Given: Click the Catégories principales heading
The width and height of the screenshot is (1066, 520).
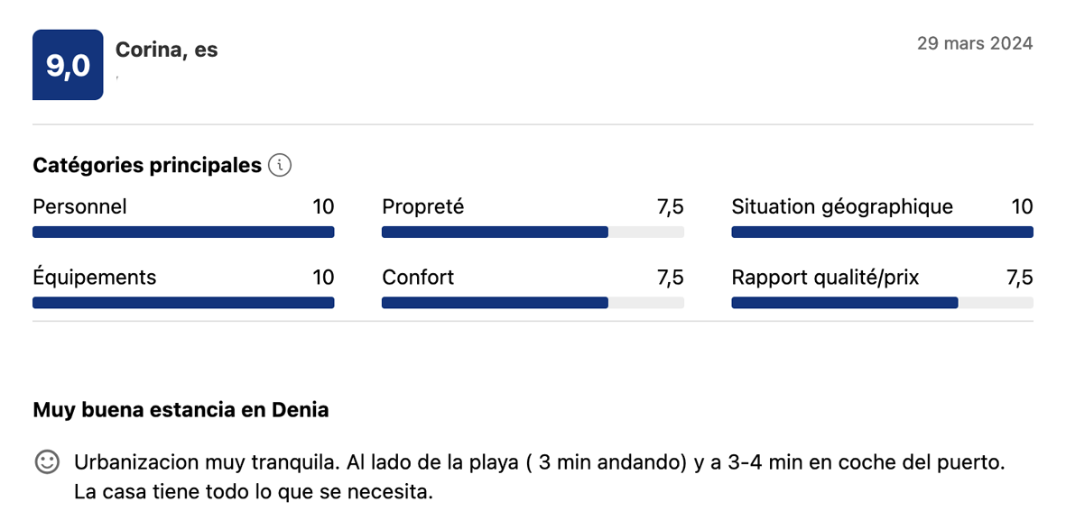Looking at the screenshot, I should 147,166.
